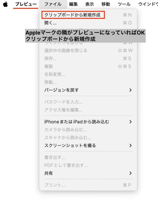Open the ツール menu
The image size is (158, 200).
pyautogui.click(x=124, y=4)
